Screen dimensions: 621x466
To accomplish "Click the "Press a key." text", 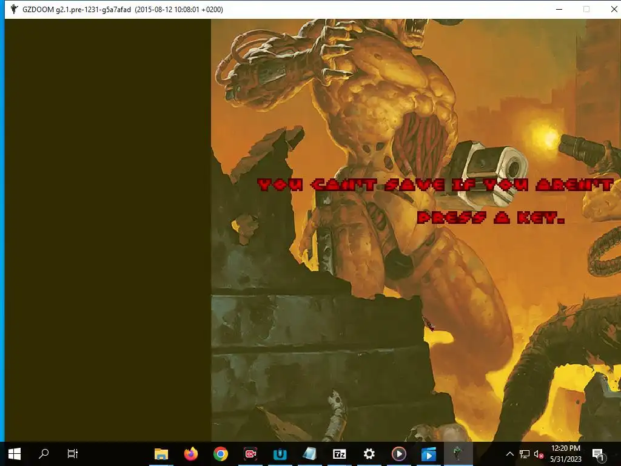I will coord(491,217).
